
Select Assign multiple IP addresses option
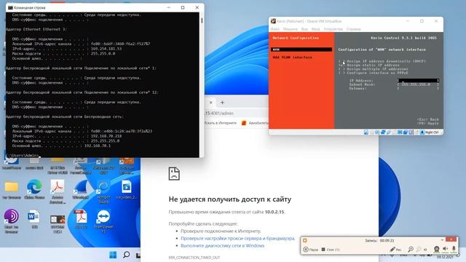(374, 69)
